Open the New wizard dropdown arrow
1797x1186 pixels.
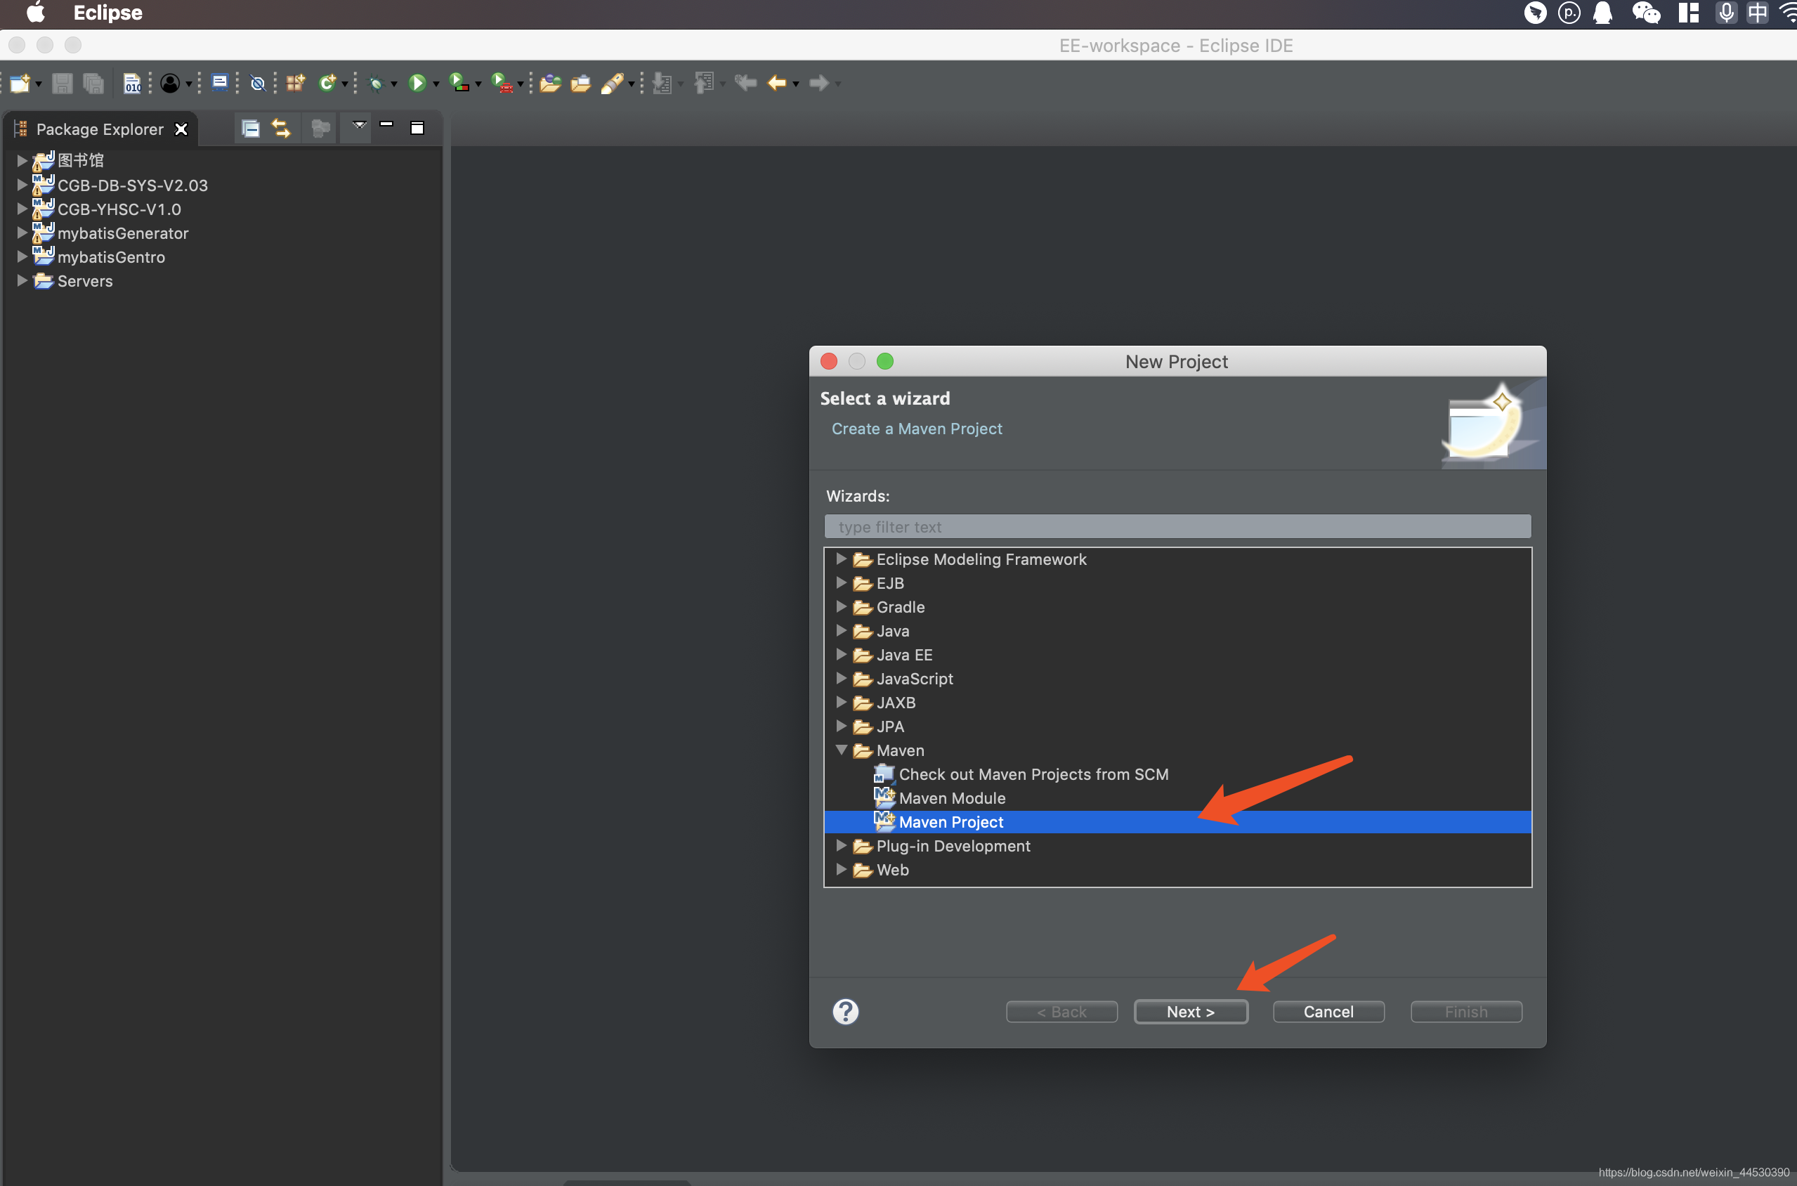(38, 85)
